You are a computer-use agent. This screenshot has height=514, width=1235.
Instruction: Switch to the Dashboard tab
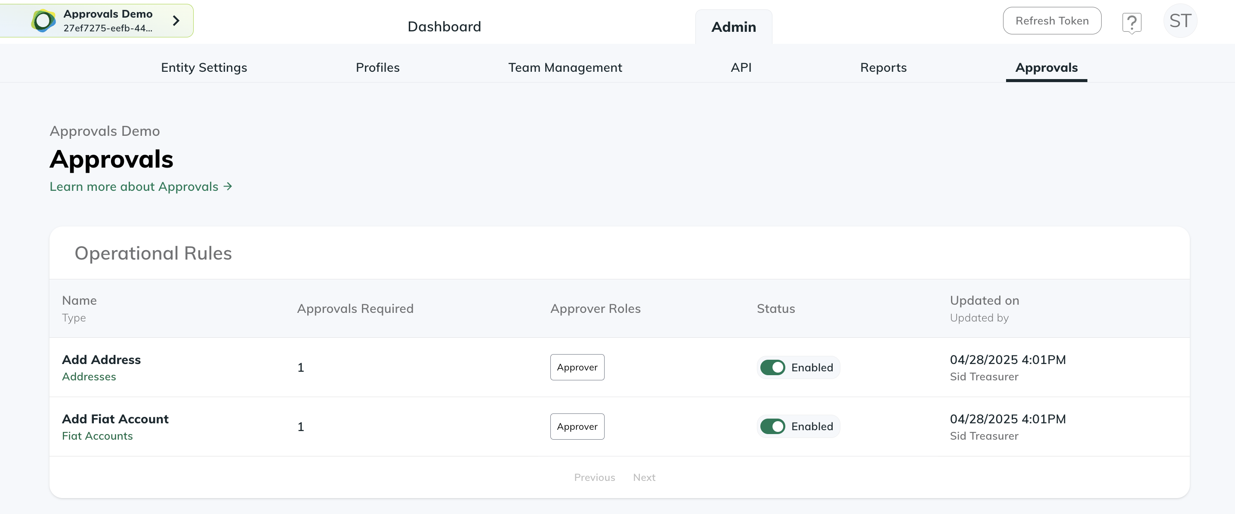coord(444,26)
